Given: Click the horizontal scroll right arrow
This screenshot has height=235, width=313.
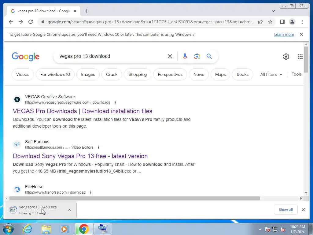Looking at the screenshot, I should [301, 198].
